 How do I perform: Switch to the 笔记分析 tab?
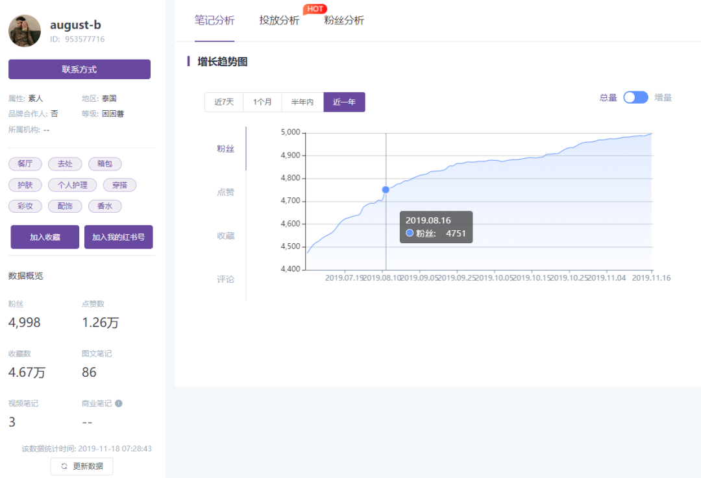[x=214, y=20]
